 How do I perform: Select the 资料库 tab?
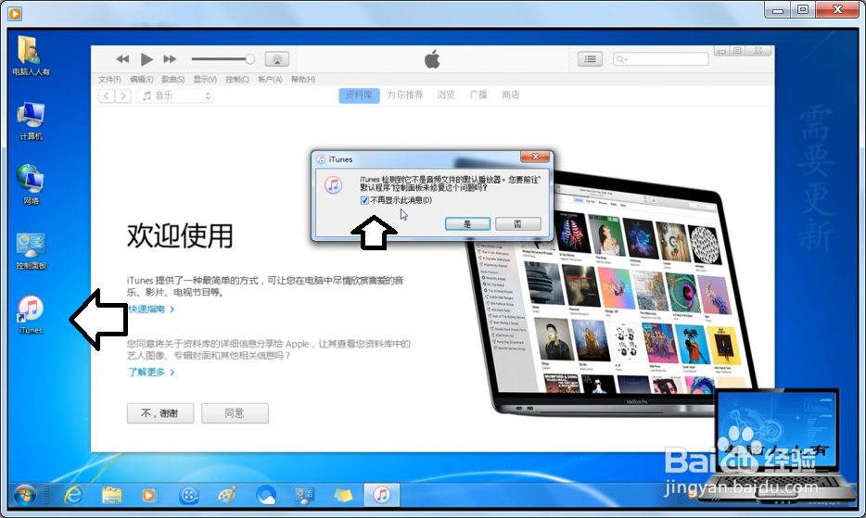click(x=359, y=95)
